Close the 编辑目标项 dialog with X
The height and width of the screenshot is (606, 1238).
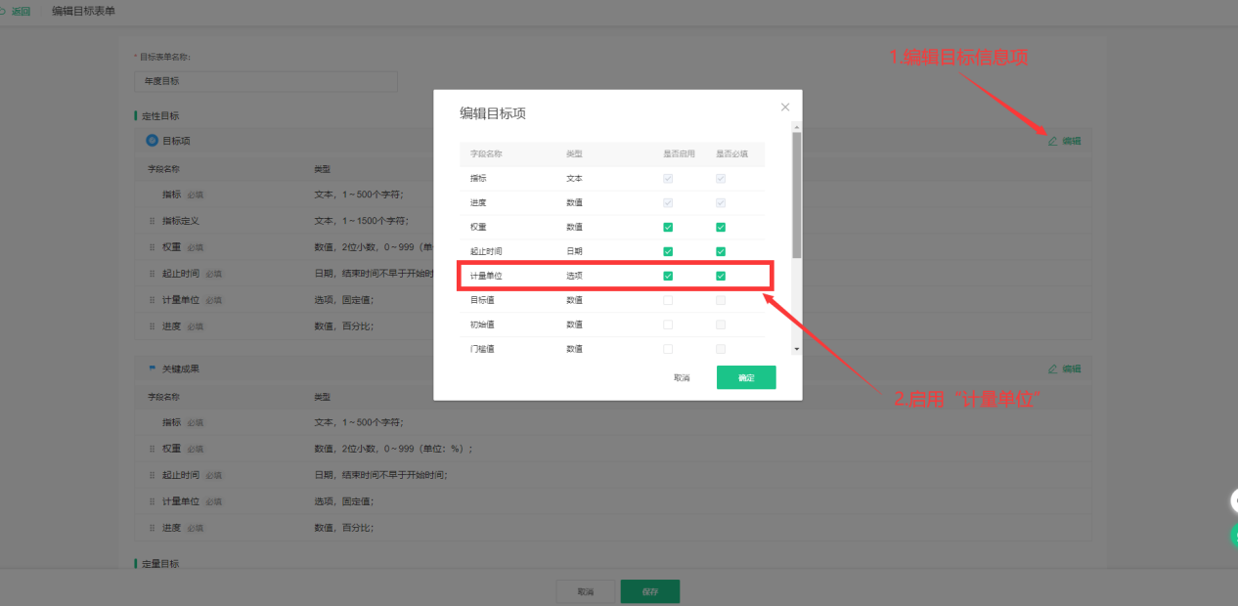pos(785,107)
